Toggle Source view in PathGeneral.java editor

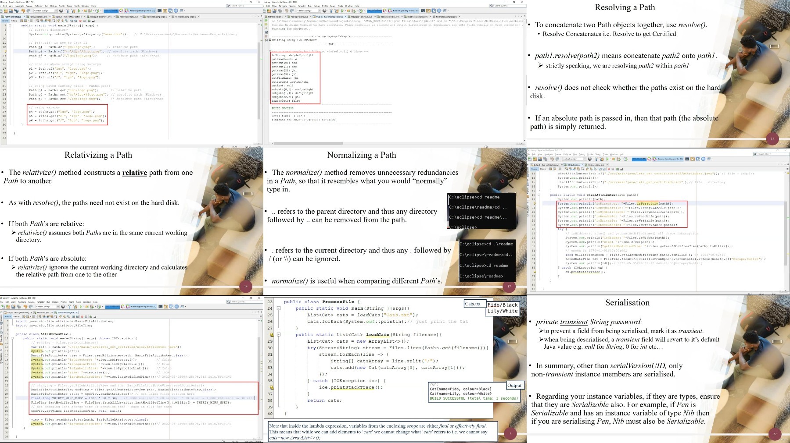pyautogui.click(x=5, y=21)
